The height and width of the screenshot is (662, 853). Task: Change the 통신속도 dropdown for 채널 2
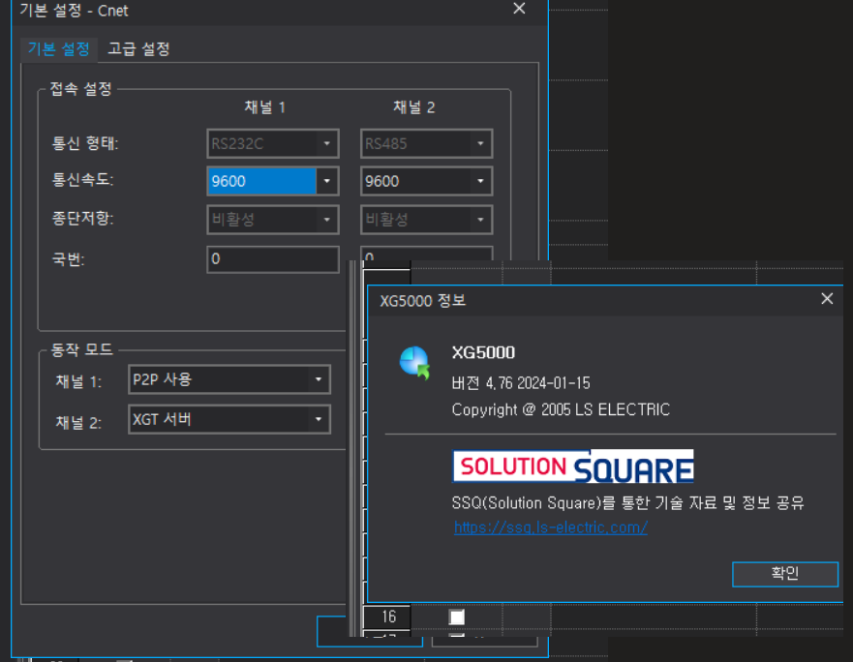[481, 181]
